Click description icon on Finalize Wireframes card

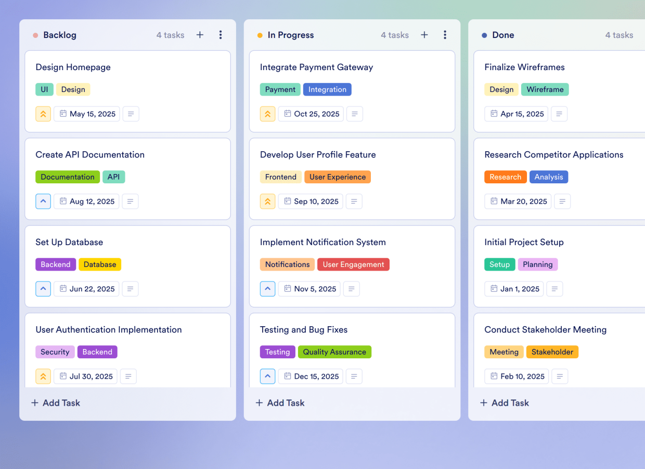559,114
